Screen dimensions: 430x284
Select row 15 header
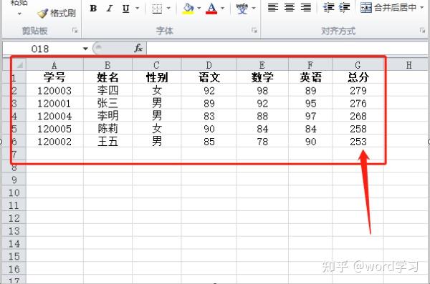pos(14,257)
